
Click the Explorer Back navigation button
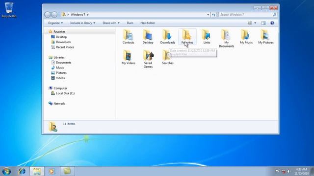click(47, 15)
